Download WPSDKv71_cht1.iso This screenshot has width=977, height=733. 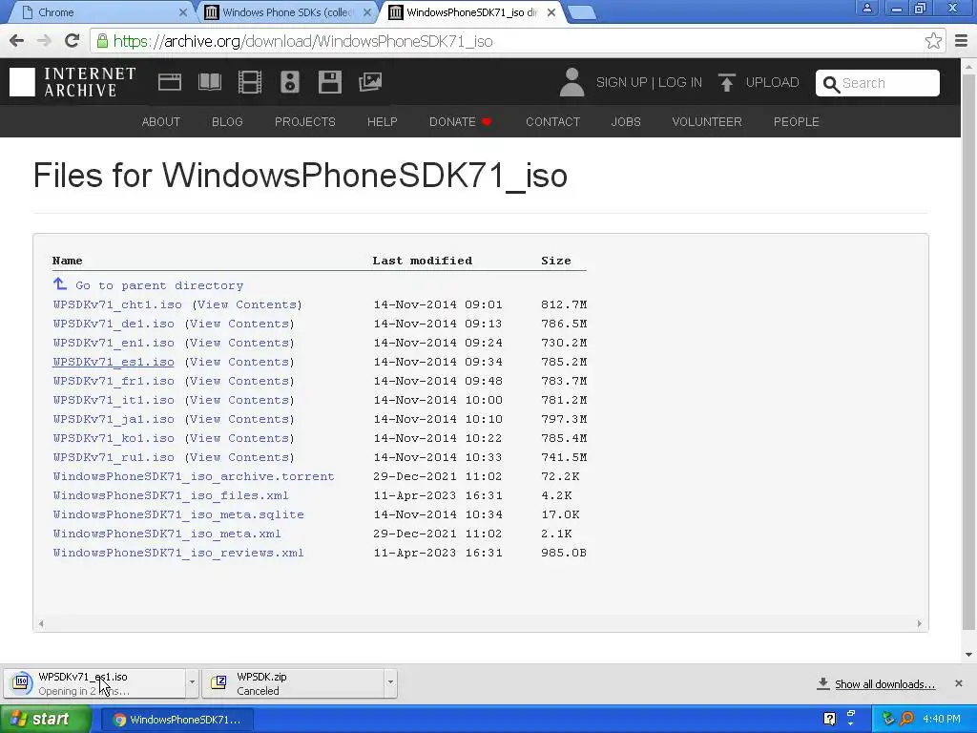(117, 304)
